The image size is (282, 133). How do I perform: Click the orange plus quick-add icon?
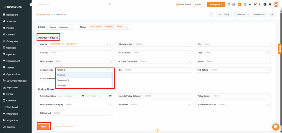[x=240, y=4]
